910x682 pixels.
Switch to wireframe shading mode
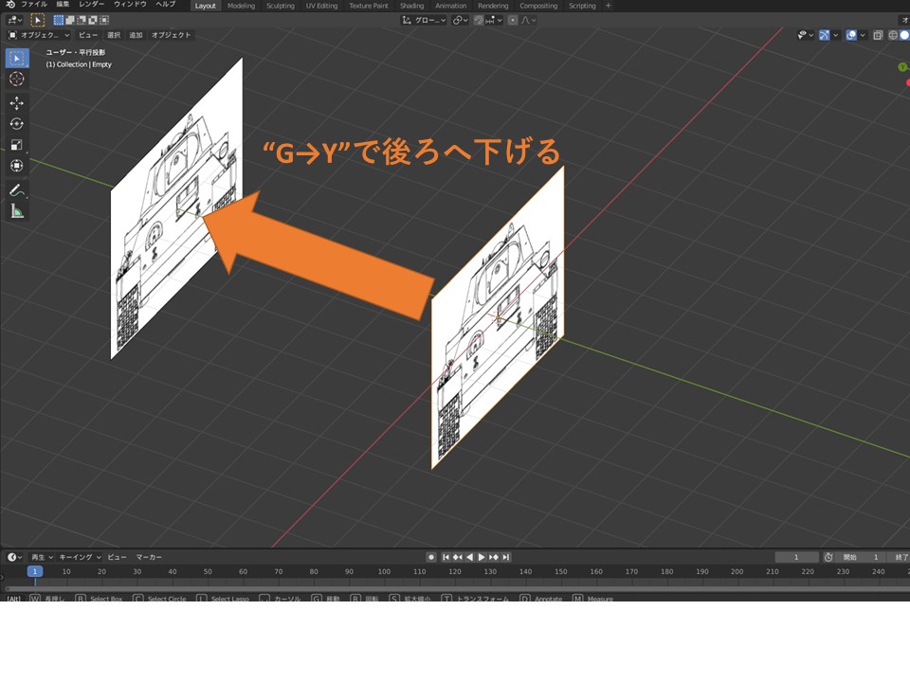[x=893, y=35]
